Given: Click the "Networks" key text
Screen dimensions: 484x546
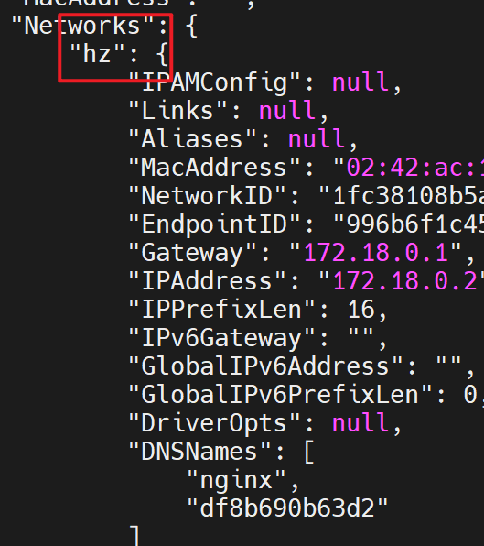Looking at the screenshot, I should click(x=82, y=26).
